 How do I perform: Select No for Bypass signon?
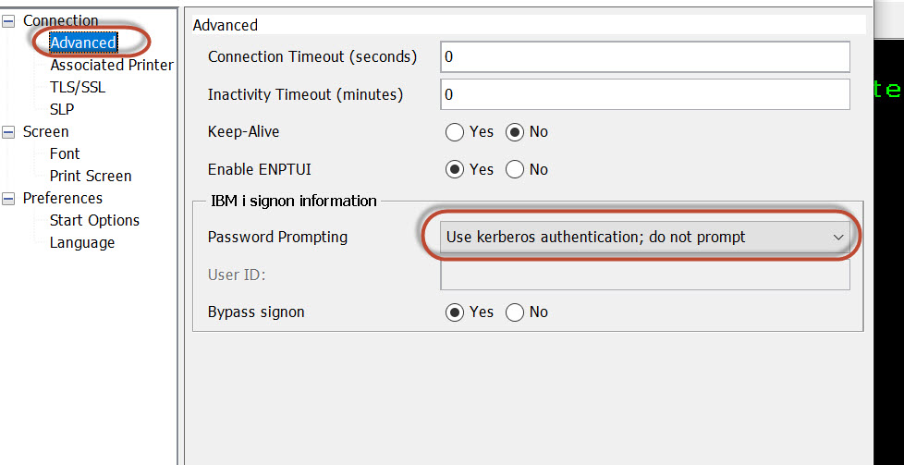pos(516,312)
